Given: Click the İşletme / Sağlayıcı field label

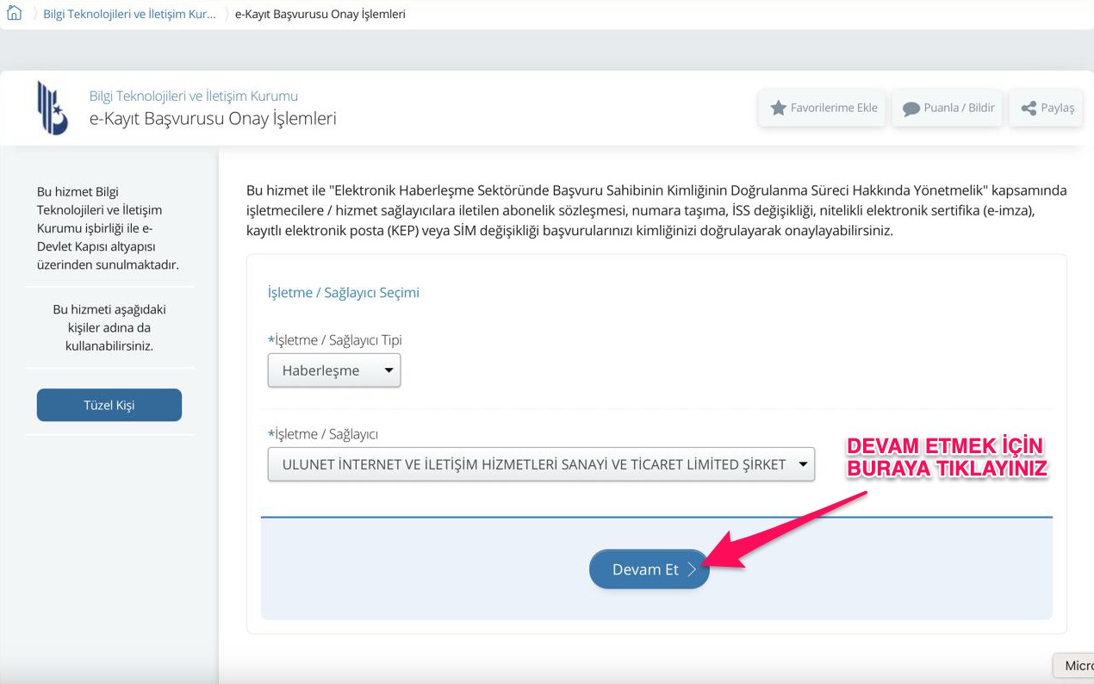Looking at the screenshot, I should pyautogui.click(x=323, y=434).
